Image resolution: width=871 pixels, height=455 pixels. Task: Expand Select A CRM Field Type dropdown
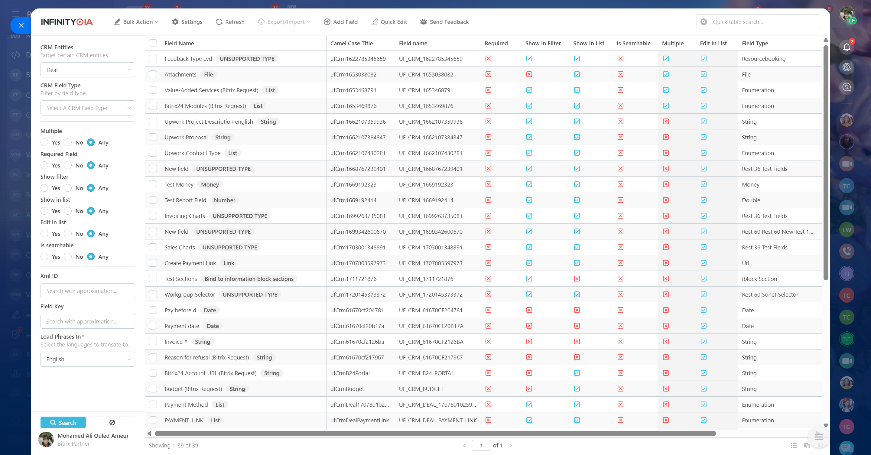[88, 108]
